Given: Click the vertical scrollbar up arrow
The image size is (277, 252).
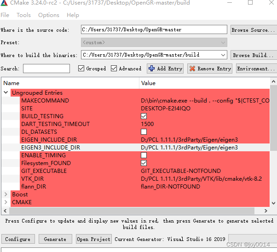Looking at the screenshot, I should pyautogui.click(x=273, y=81).
